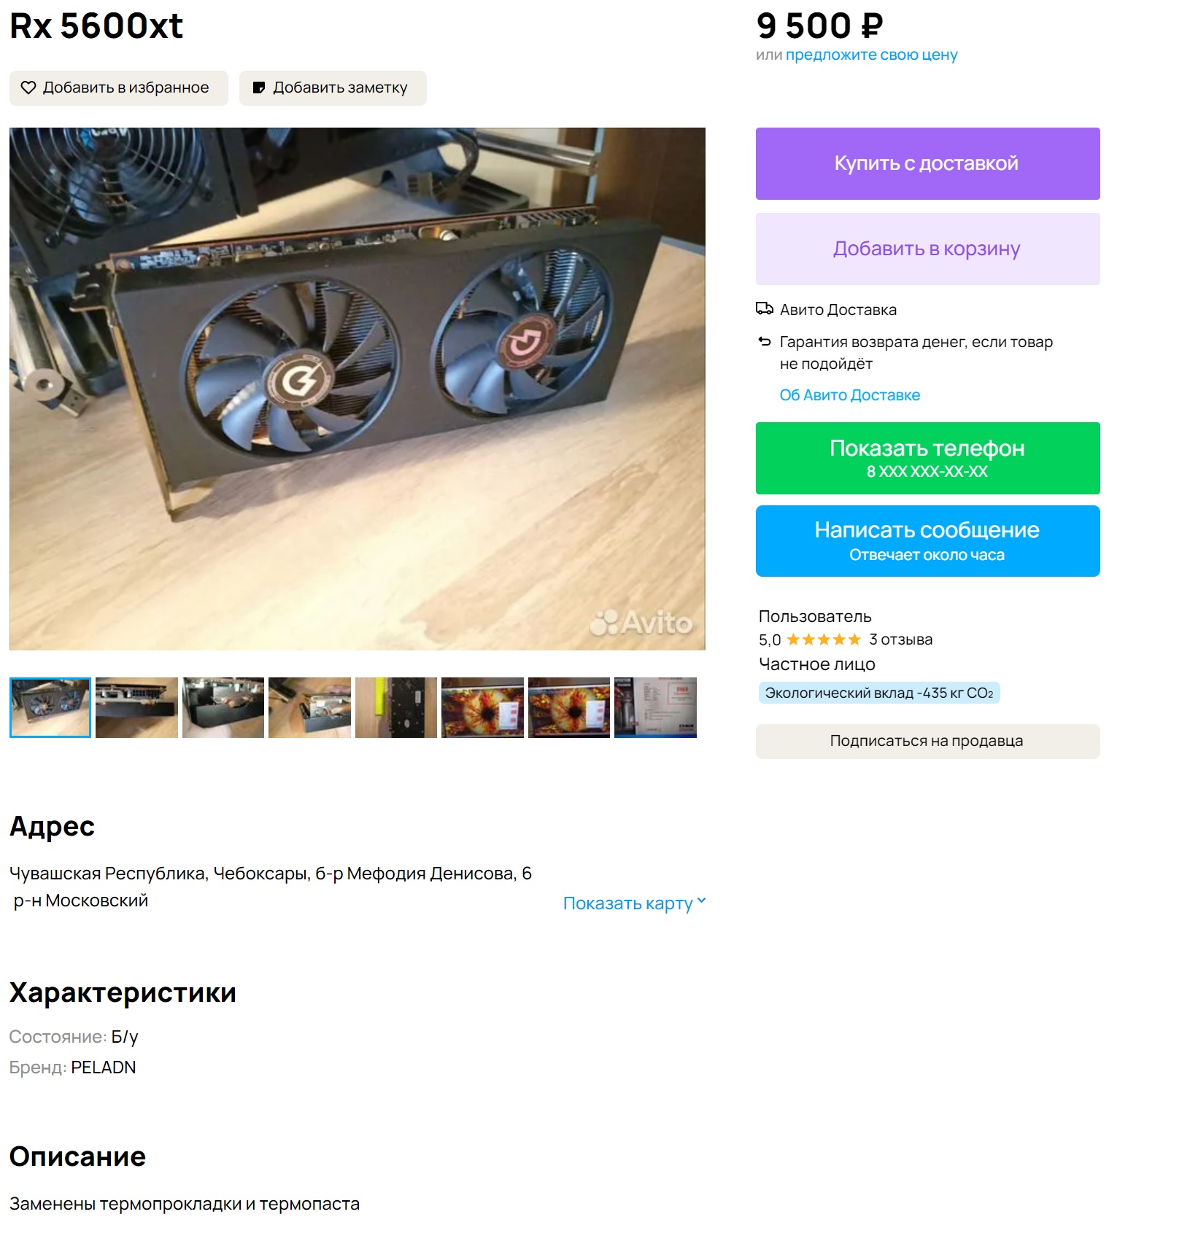The width and height of the screenshot is (1190, 1260).
Task: Open the last thumbnail in the gallery
Action: point(655,707)
